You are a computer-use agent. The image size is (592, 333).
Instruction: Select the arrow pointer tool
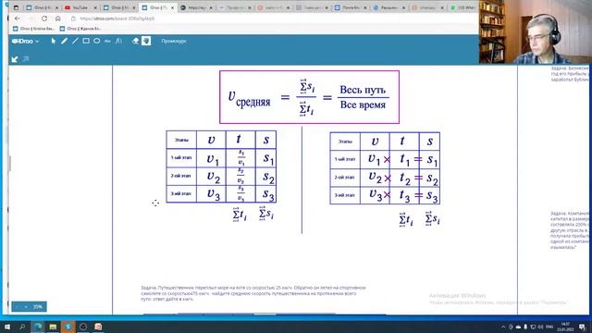pyautogui.click(x=54, y=41)
